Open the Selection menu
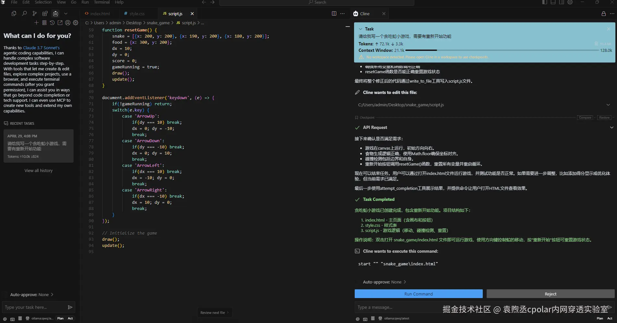 tap(43, 2)
